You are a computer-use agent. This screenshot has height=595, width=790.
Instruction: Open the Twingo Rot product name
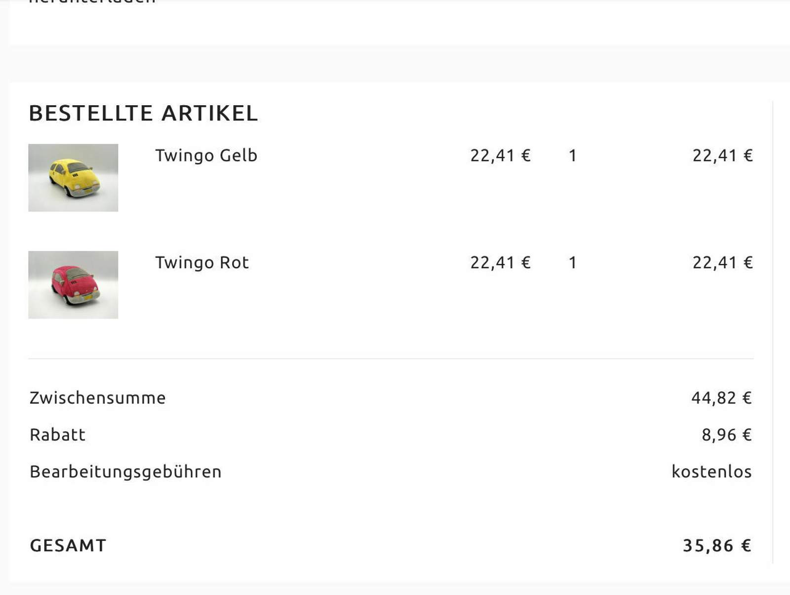[x=201, y=263]
